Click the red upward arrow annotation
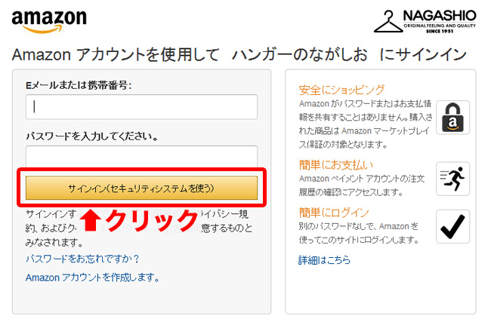 point(91,220)
